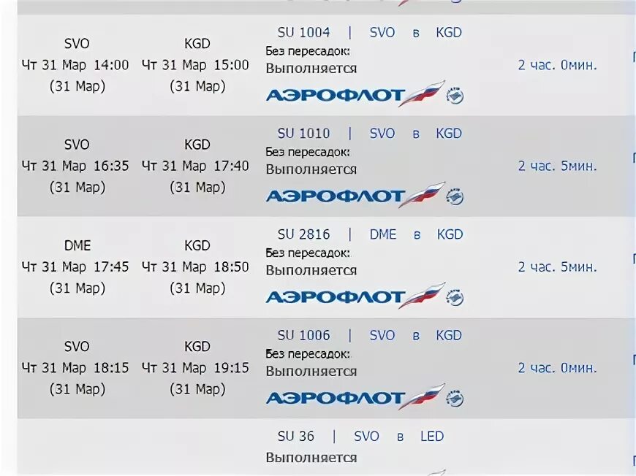The height and width of the screenshot is (476, 636).
Task: Click the round IATA badge in the SU 1010 row
Action: (455, 197)
